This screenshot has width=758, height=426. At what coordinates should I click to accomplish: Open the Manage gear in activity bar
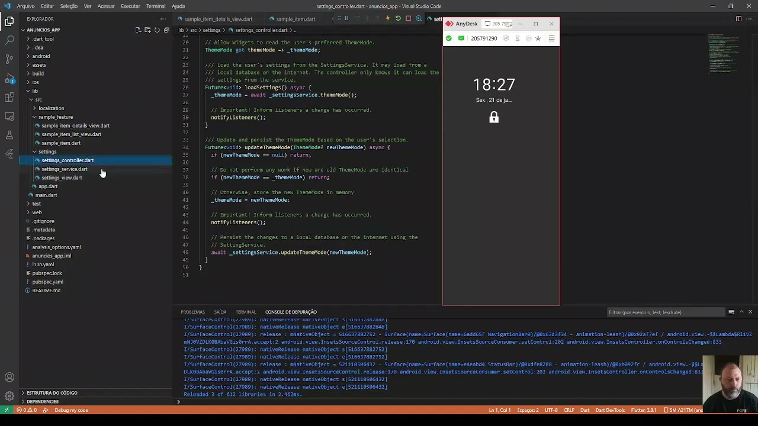[x=9, y=396]
